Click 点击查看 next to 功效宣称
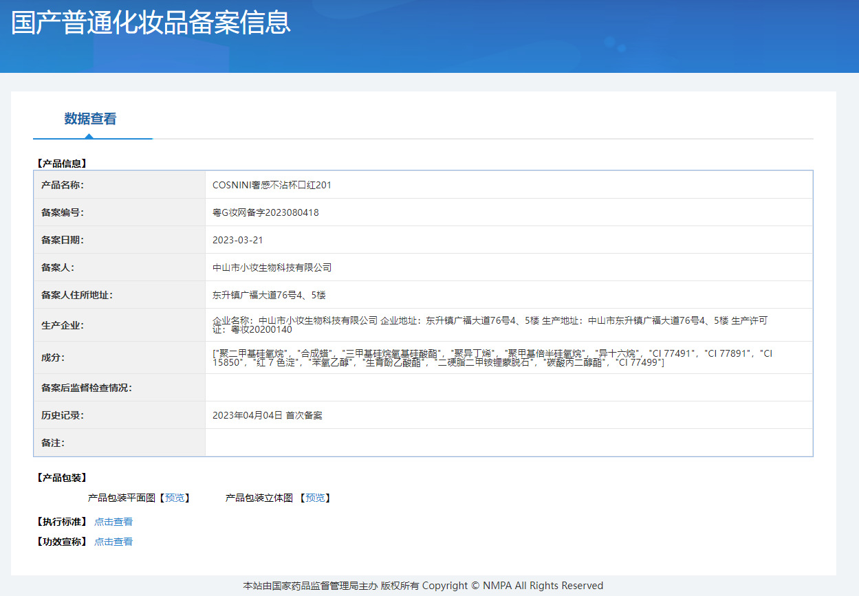The image size is (859, 596). 113,541
